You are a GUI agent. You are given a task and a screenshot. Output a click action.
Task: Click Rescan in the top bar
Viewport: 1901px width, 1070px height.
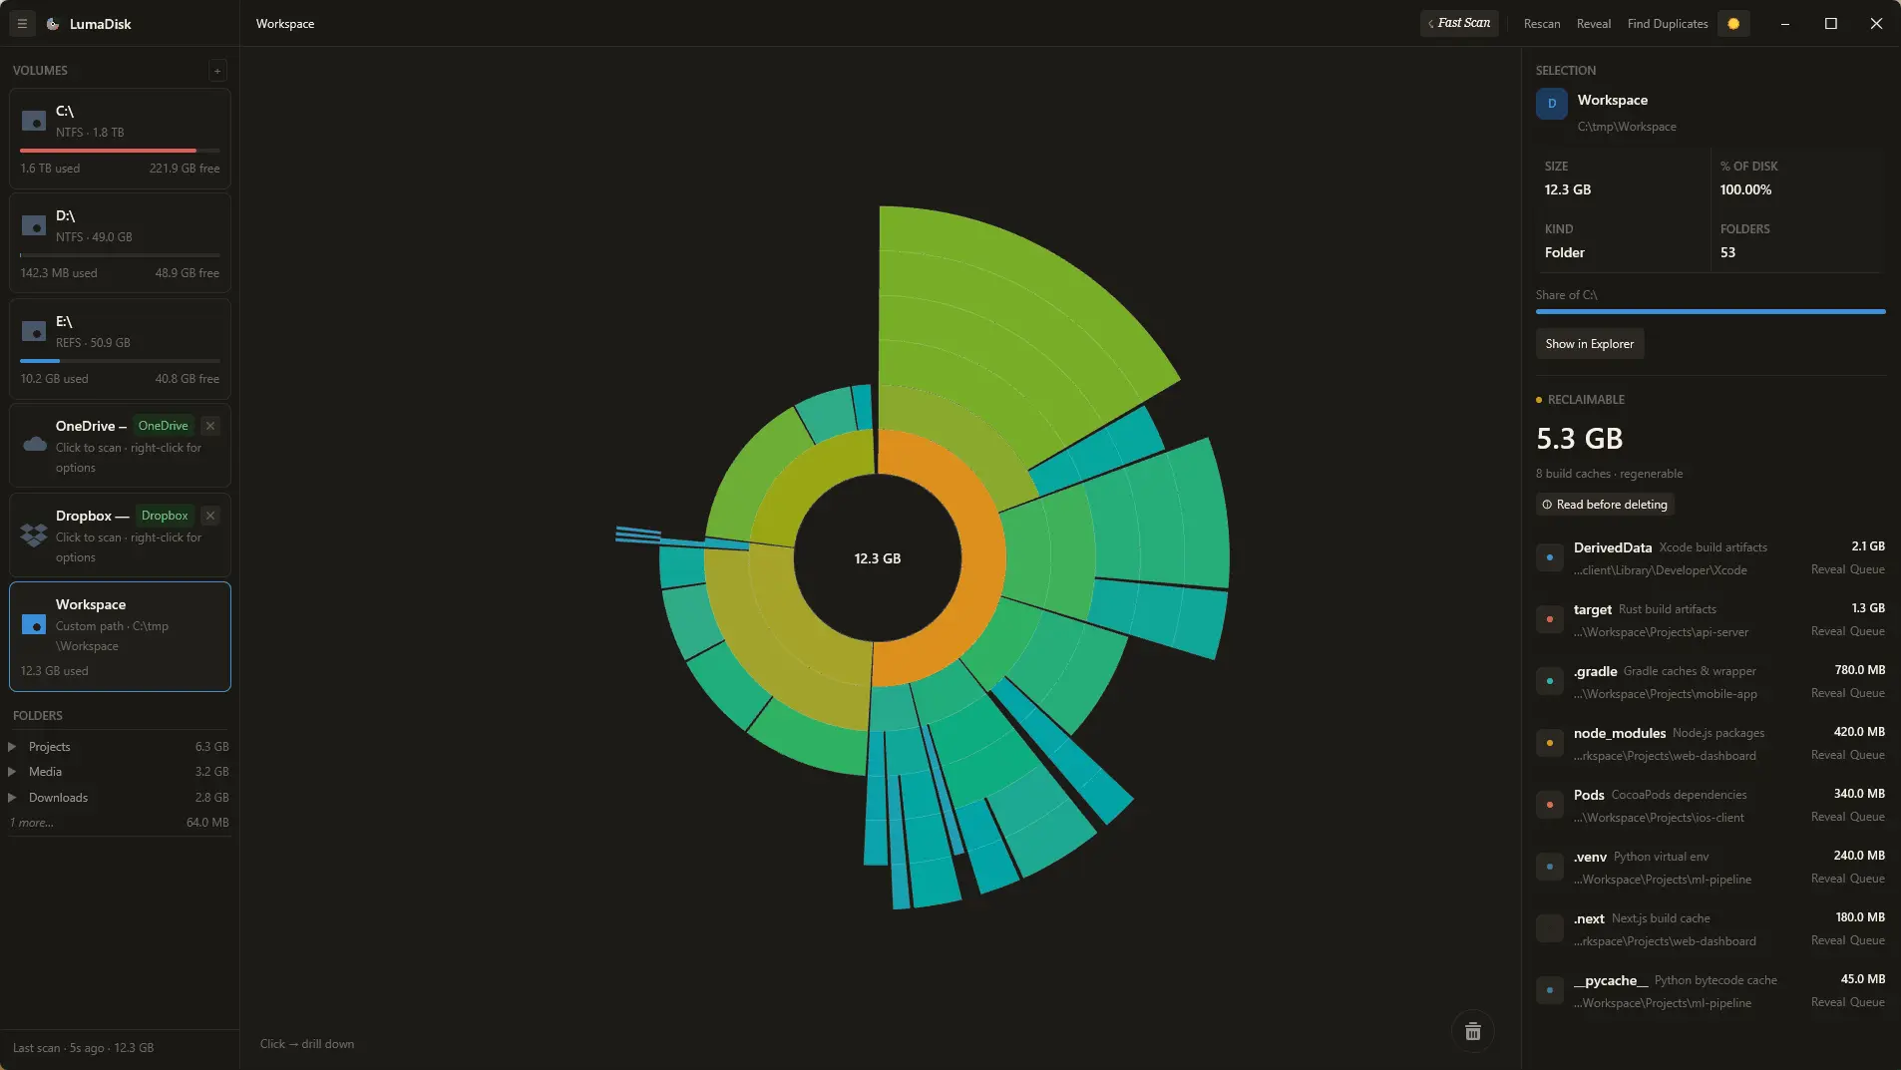pos(1542,24)
